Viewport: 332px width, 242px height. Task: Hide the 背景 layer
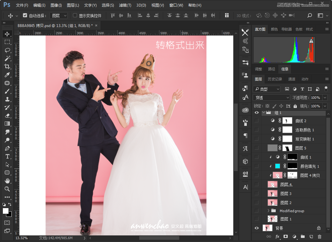pos(257,228)
